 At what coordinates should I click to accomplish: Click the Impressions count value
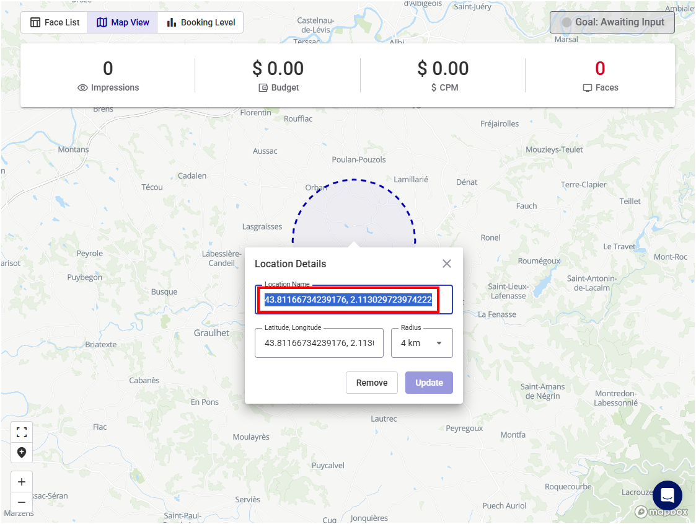pos(108,68)
